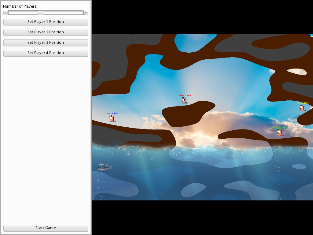Select the worm with the yellow health label
Image resolution: width=313 pixels, height=235 pixels.
[x=302, y=108]
